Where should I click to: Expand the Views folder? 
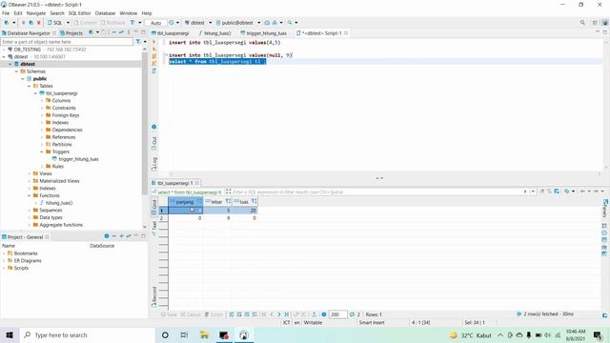click(30, 173)
